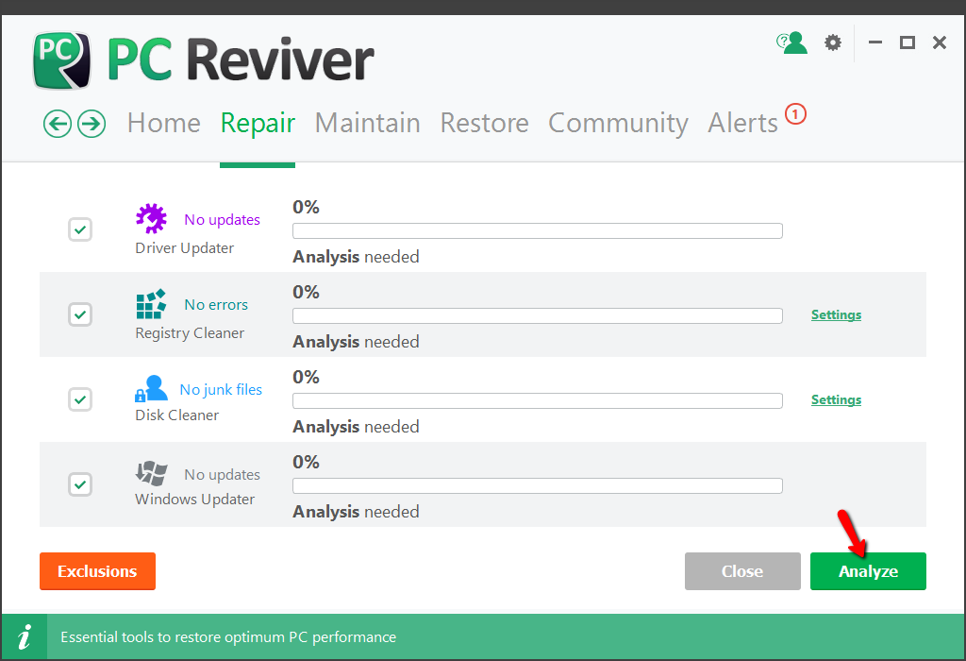Disable the Disk Cleaner checkbox
Image resolution: width=966 pixels, height=661 pixels.
pyautogui.click(x=80, y=399)
